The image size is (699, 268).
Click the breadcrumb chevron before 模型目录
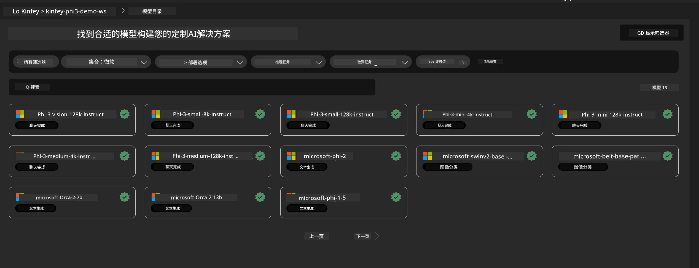(123, 11)
